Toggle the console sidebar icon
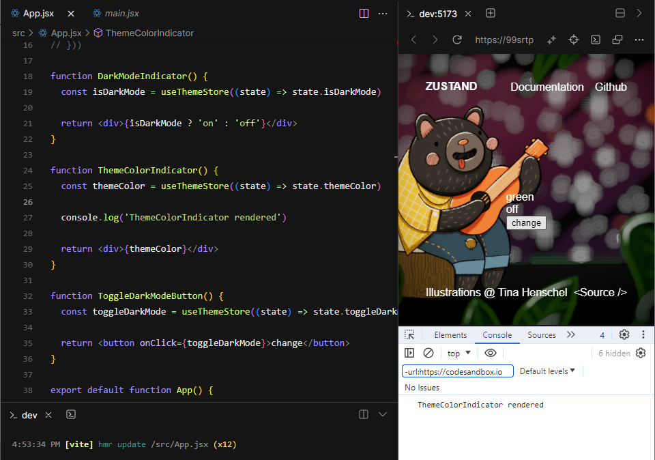This screenshot has width=655, height=460. [x=409, y=353]
